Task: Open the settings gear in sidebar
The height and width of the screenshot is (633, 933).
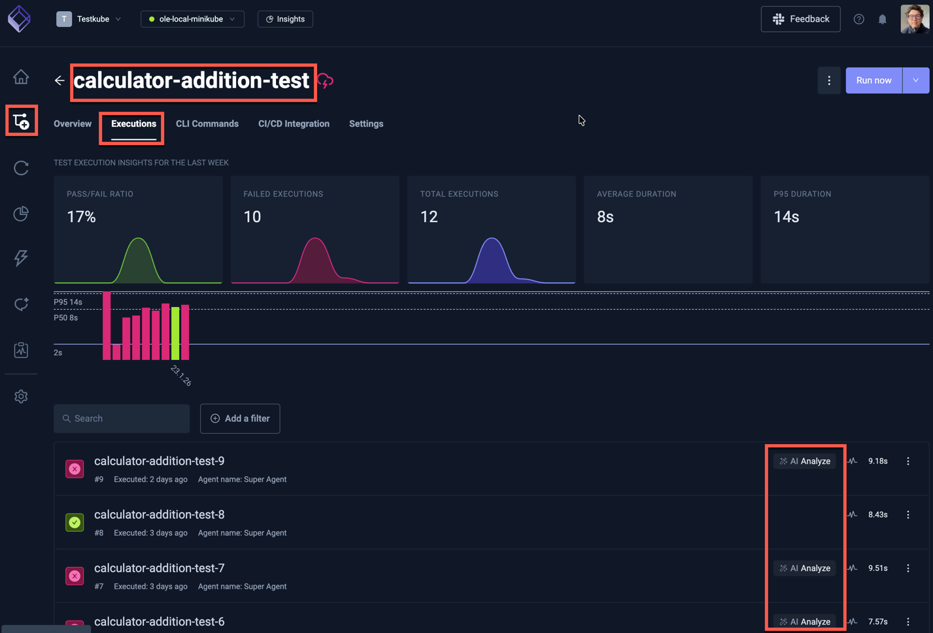Action: tap(21, 397)
